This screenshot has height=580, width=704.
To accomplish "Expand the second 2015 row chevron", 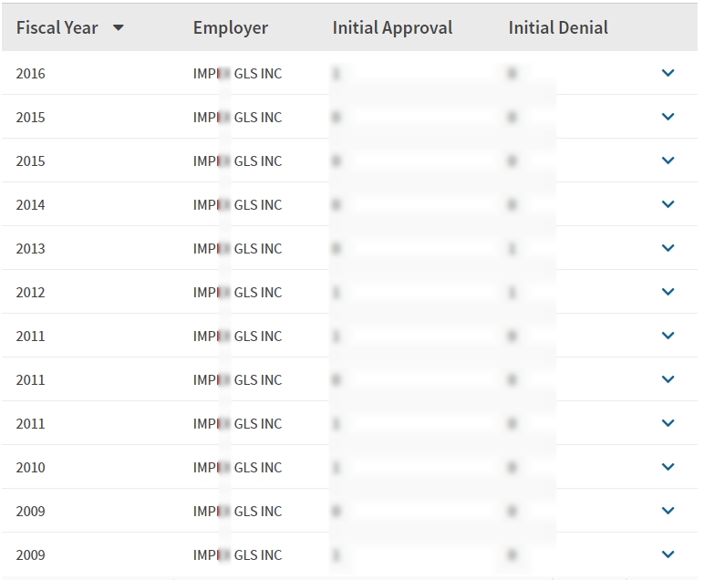I will (x=668, y=161).
